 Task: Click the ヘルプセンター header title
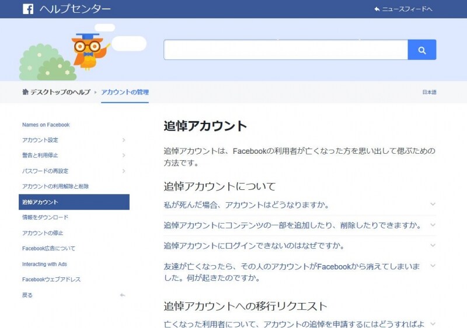pyautogui.click(x=75, y=9)
